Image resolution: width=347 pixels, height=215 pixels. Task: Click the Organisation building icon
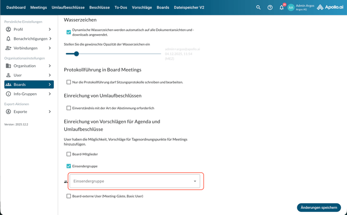(x=8, y=66)
